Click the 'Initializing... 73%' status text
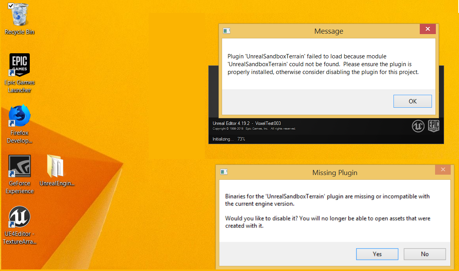459x271 pixels. click(229, 139)
